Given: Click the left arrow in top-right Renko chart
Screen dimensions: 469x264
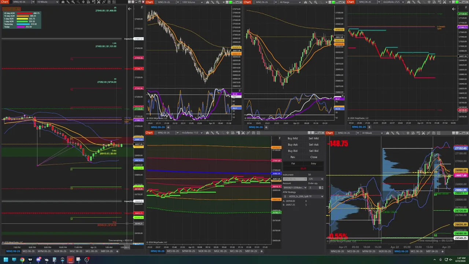Looking at the screenshot, I should (x=454, y=9).
